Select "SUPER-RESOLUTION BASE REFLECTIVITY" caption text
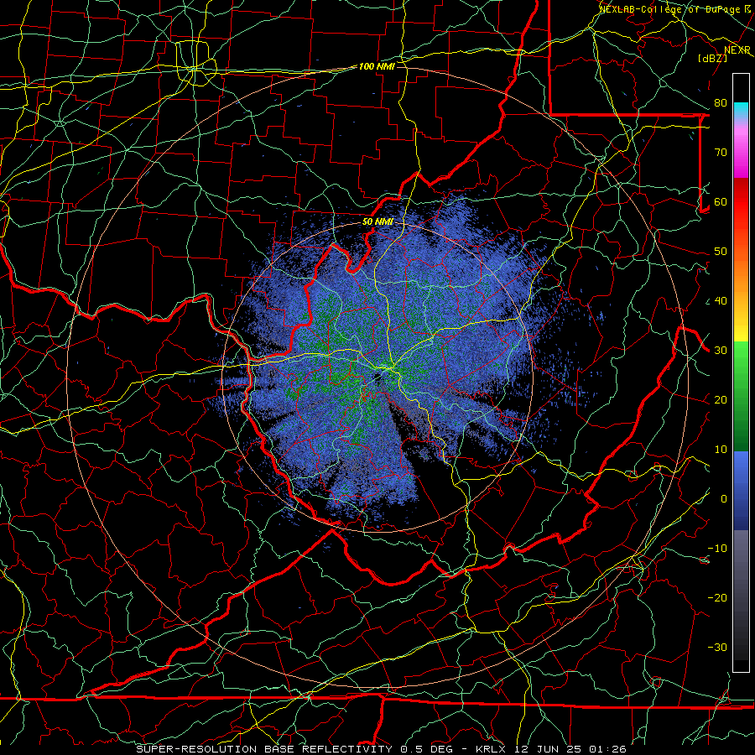The height and width of the screenshot is (755, 755). pos(264,749)
